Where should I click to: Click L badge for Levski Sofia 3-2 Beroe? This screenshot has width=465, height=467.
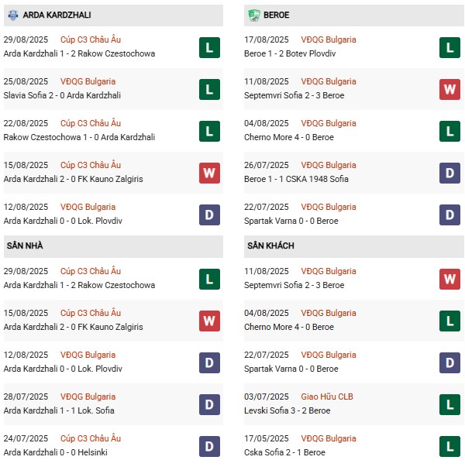pos(450,404)
